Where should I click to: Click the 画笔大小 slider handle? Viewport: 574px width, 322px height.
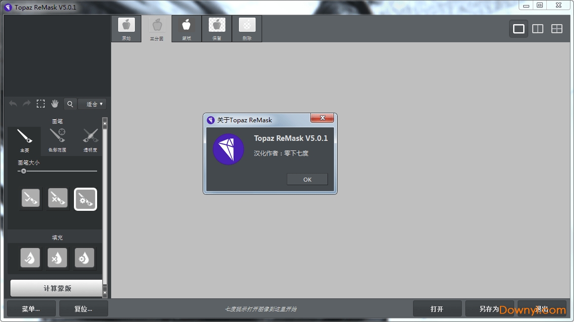[x=23, y=171]
